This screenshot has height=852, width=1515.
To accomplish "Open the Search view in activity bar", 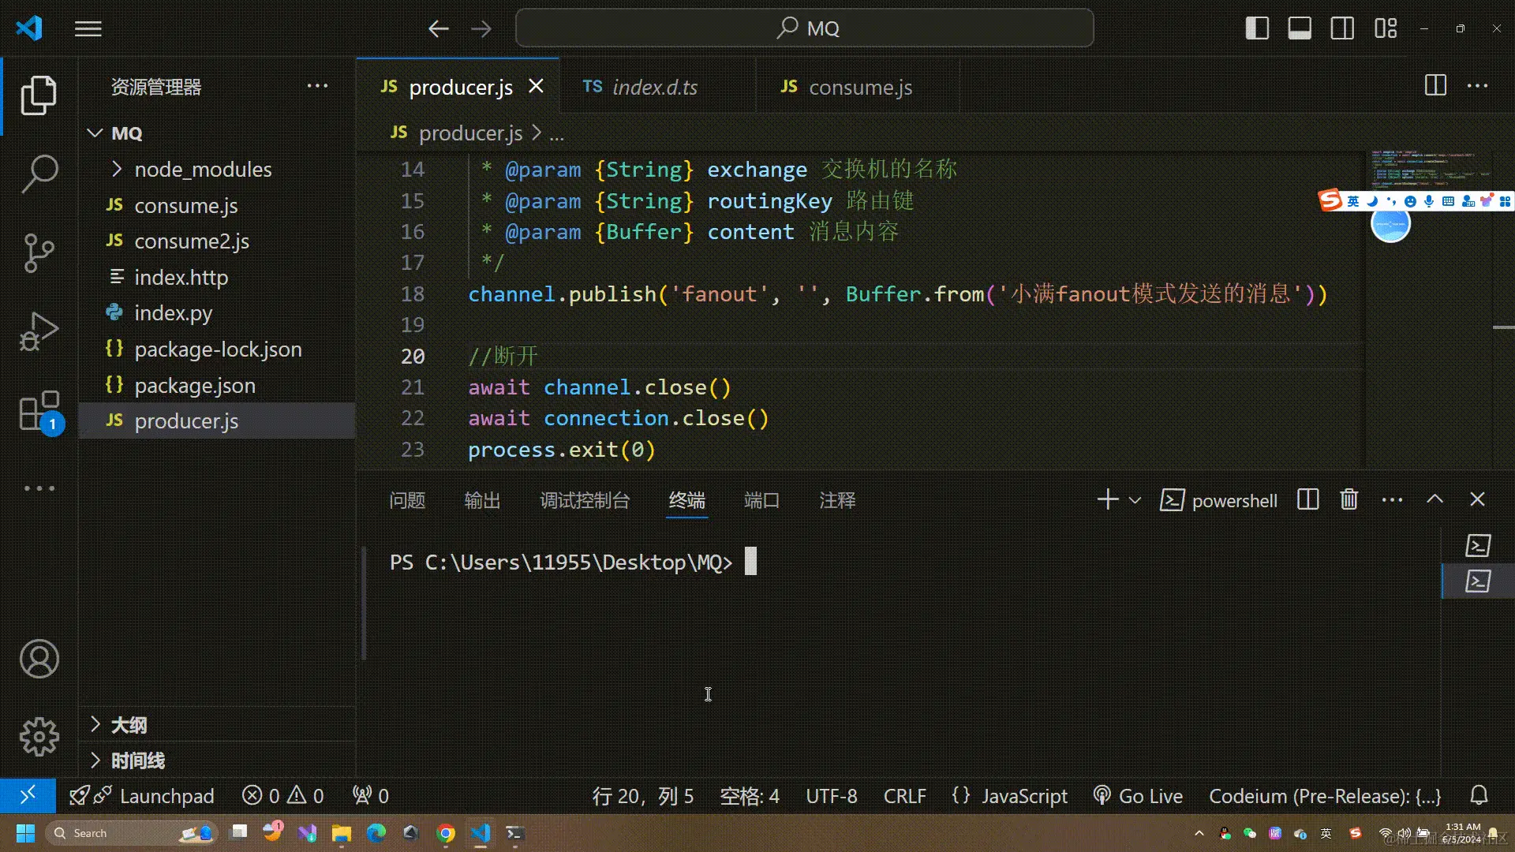I will [x=39, y=174].
